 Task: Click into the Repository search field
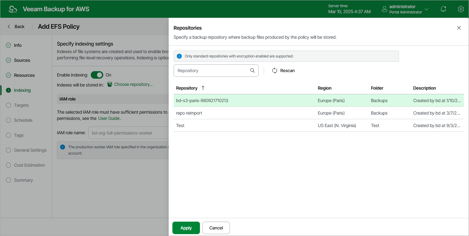coord(212,71)
